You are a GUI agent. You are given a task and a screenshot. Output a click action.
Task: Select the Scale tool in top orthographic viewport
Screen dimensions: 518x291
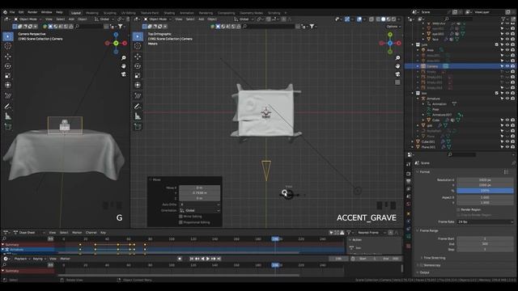(x=138, y=75)
